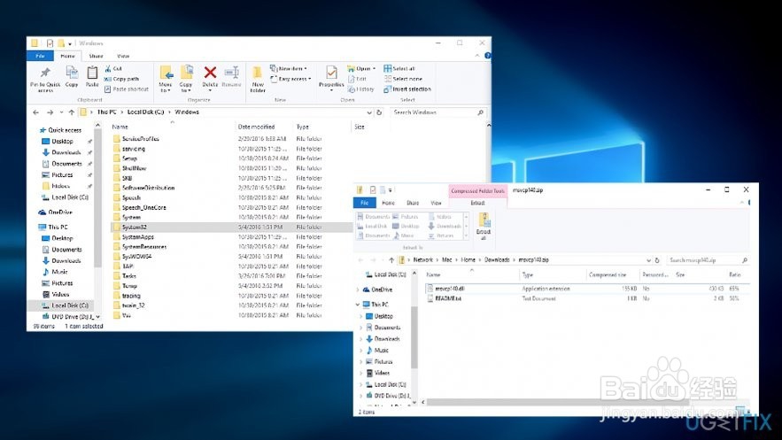The width and height of the screenshot is (782, 440).
Task: Click Downloads in the zip window address path
Action: (x=497, y=259)
